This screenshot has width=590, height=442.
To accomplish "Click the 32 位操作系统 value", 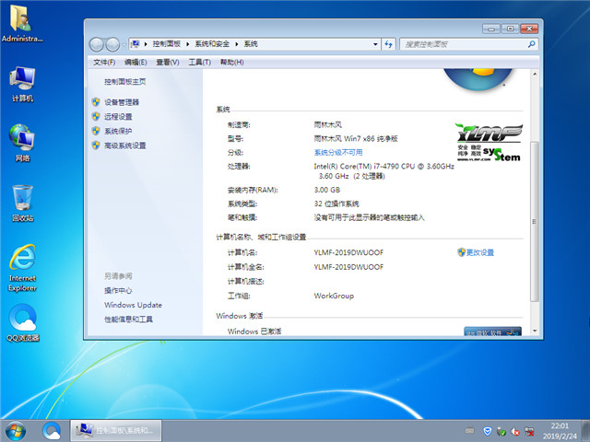I will [x=336, y=204].
